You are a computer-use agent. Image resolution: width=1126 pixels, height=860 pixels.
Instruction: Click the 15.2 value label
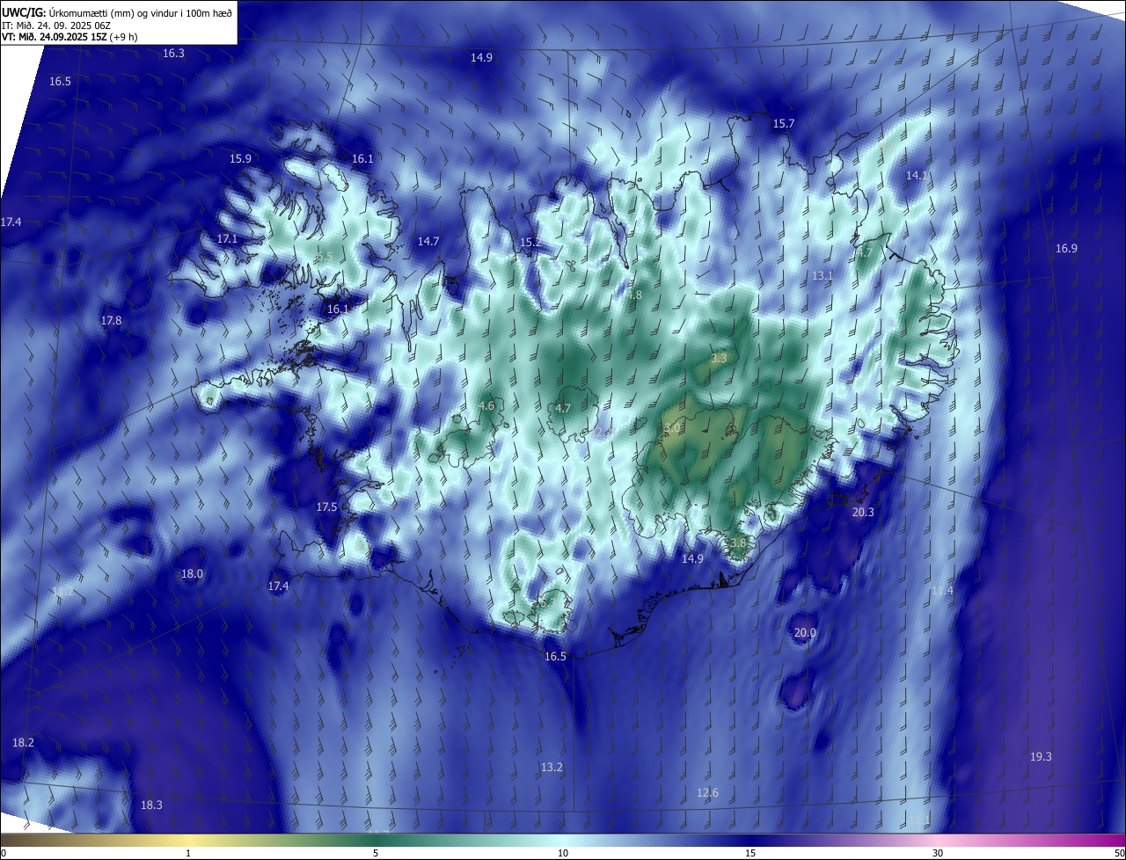[530, 243]
